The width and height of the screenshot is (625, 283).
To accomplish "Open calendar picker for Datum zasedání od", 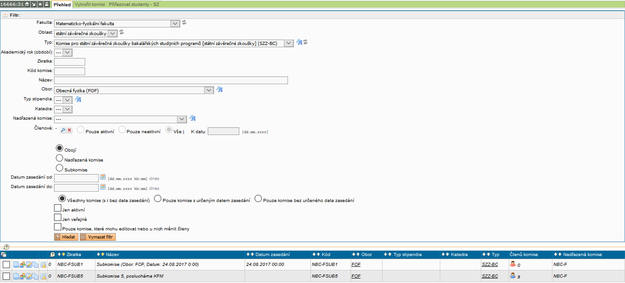I will point(103,177).
